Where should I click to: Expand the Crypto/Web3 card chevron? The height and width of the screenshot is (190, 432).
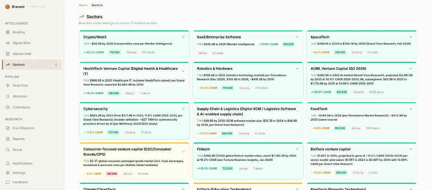[x=183, y=37]
